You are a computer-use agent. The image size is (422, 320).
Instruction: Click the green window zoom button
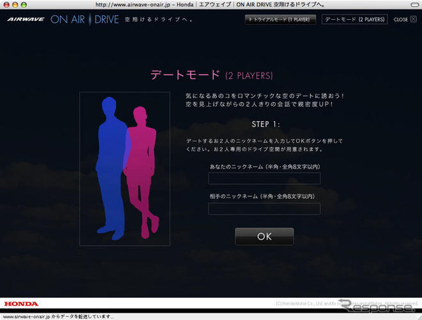coord(24,5)
